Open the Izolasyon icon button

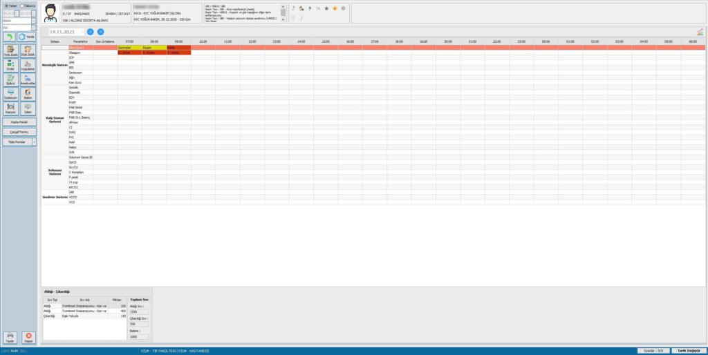point(10,94)
